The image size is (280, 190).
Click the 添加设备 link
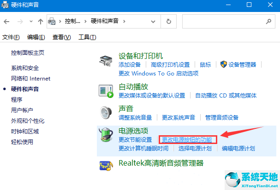point(130,65)
